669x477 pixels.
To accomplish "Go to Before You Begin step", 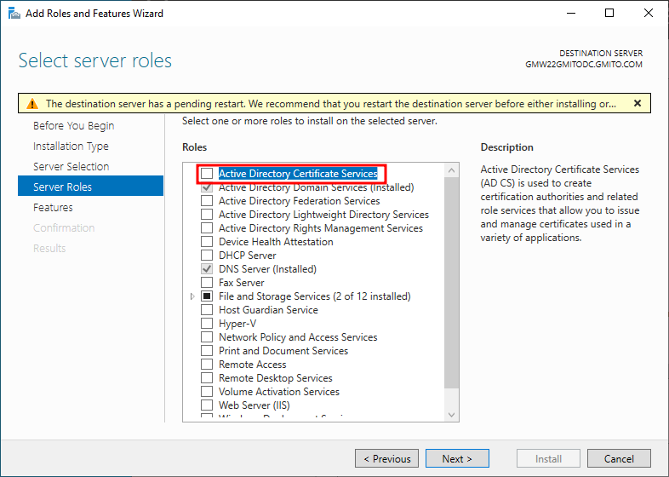I will coord(74,126).
